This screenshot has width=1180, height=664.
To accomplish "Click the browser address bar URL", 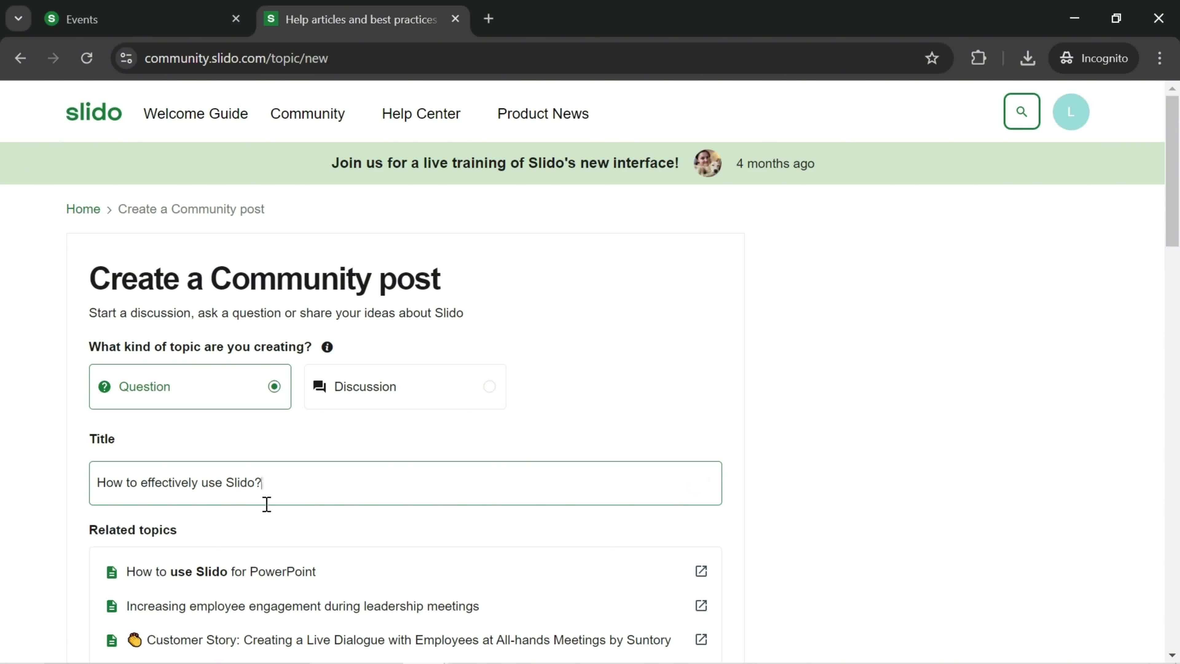I will coord(236,58).
